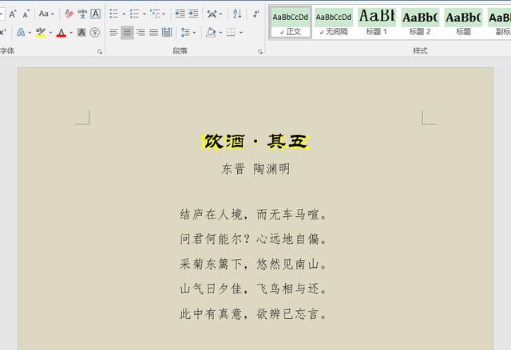Viewport: 511px width, 350px height.
Task: Open the Change Case (Aa) dropdown
Action: (46, 14)
